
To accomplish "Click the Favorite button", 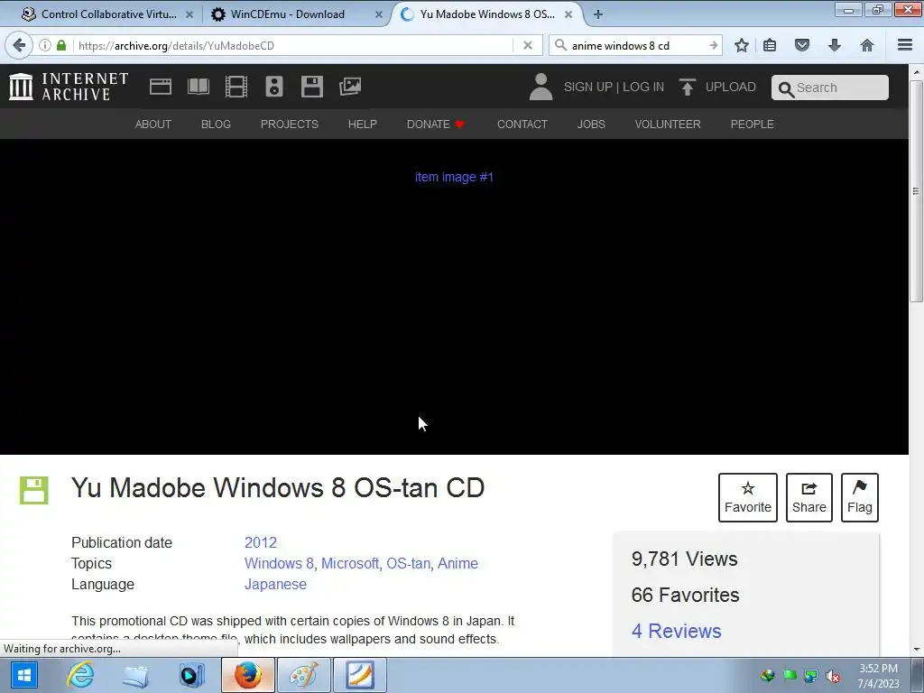I will pos(748,497).
